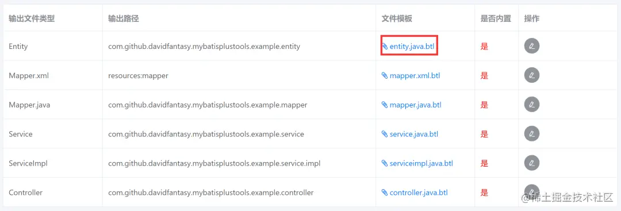Open mapper.java.btl template file

coord(411,105)
